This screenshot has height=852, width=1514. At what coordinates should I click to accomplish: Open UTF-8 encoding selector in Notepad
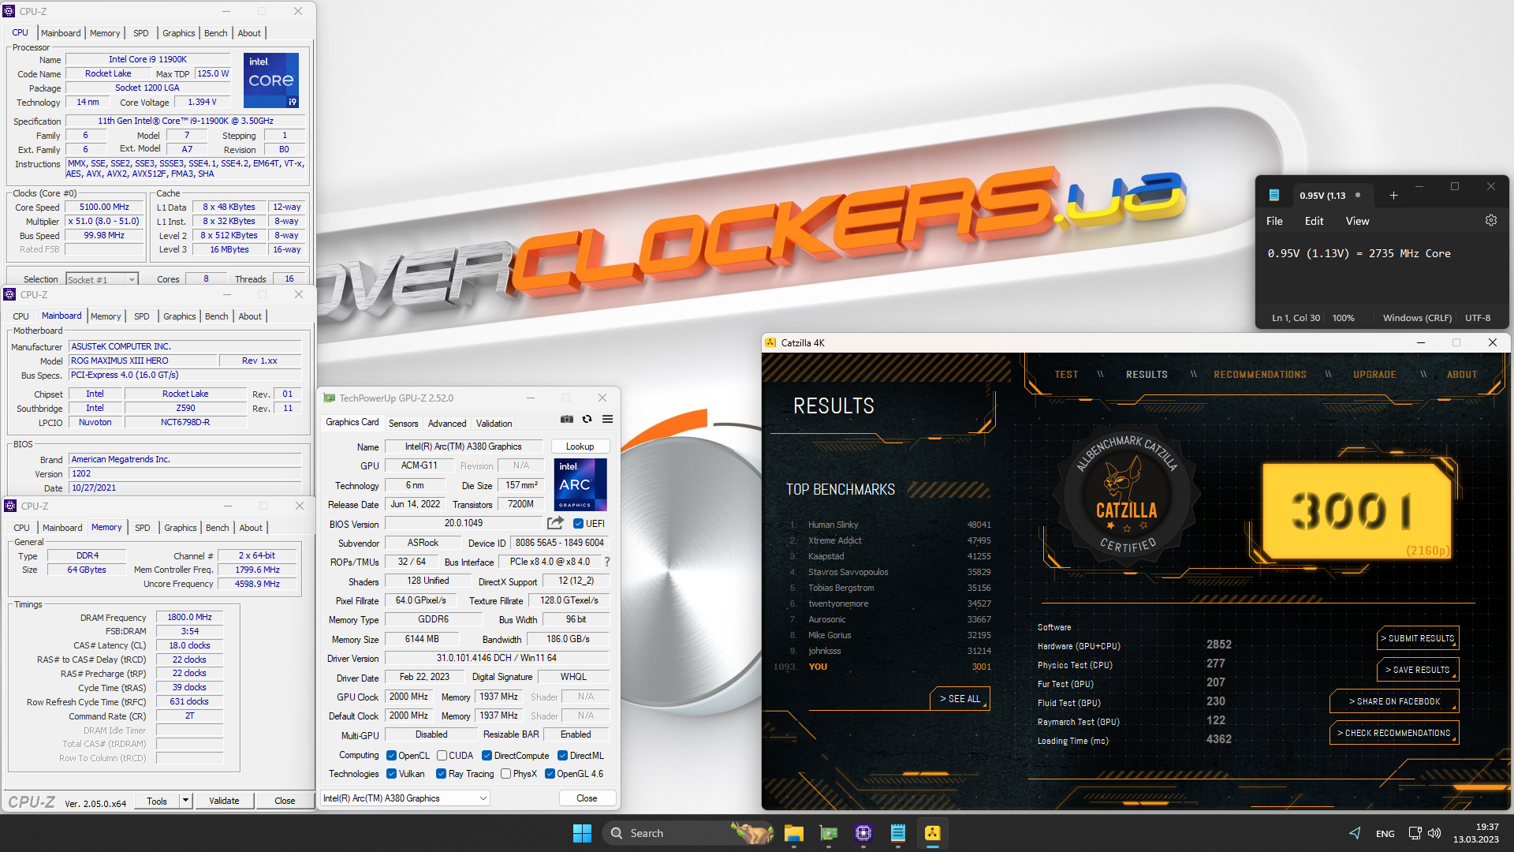point(1478,318)
